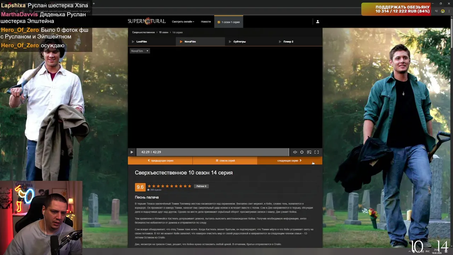The width and height of the screenshot is (453, 255).
Task: Switch to the Плеер 2 tab
Action: [x=298, y=41]
